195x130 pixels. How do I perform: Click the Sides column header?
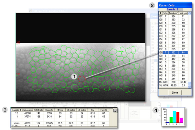pos(165,13)
